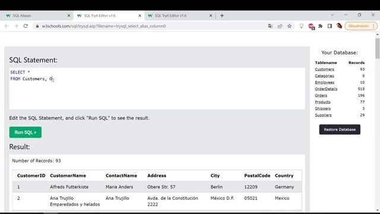The height and width of the screenshot is (214, 380).
Task: Open the profile avatar icon
Action: click(339, 26)
